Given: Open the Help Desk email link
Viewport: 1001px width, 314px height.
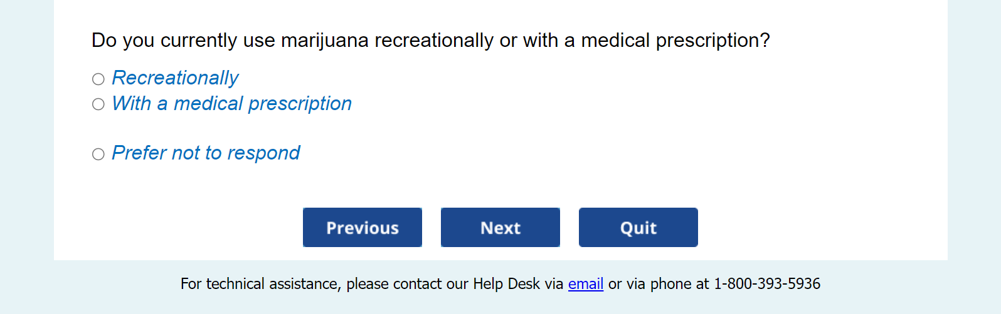Looking at the screenshot, I should 586,284.
